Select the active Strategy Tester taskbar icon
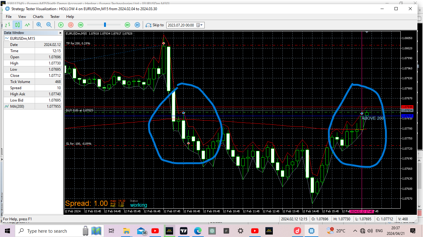 (312, 231)
